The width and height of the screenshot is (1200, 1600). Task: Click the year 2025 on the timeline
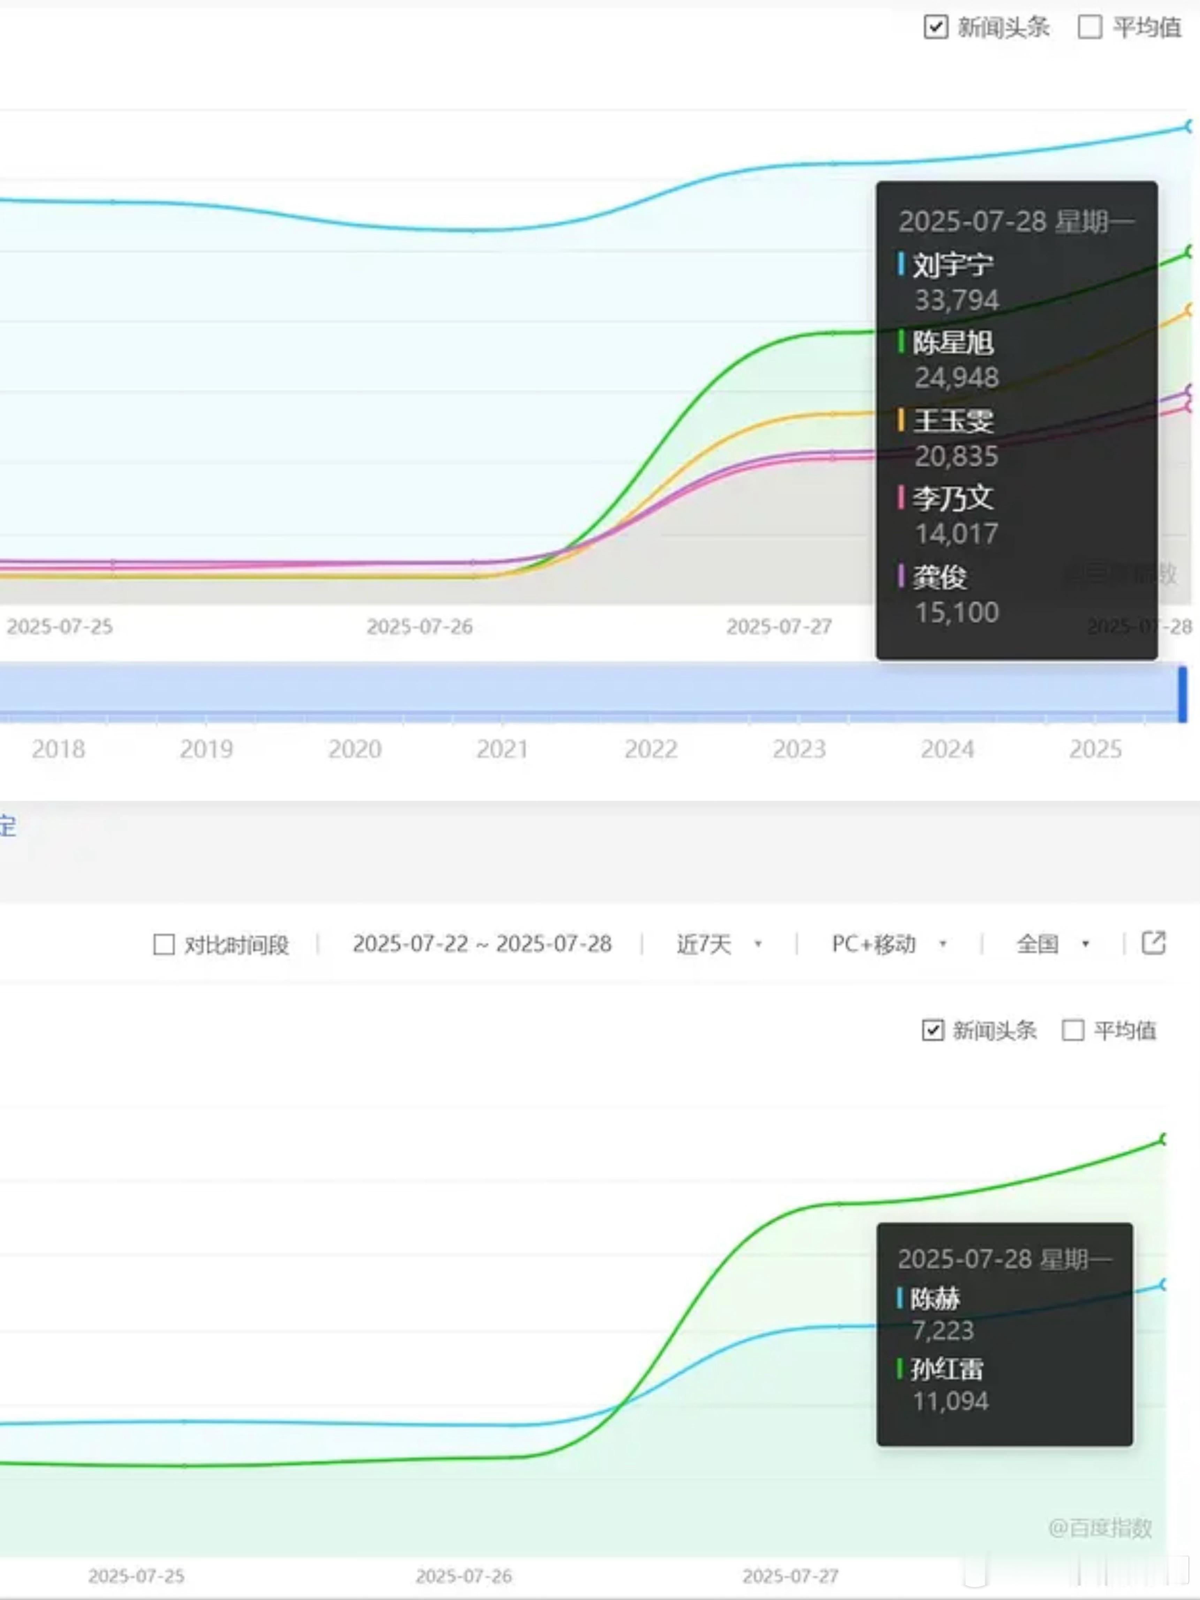(x=1096, y=749)
